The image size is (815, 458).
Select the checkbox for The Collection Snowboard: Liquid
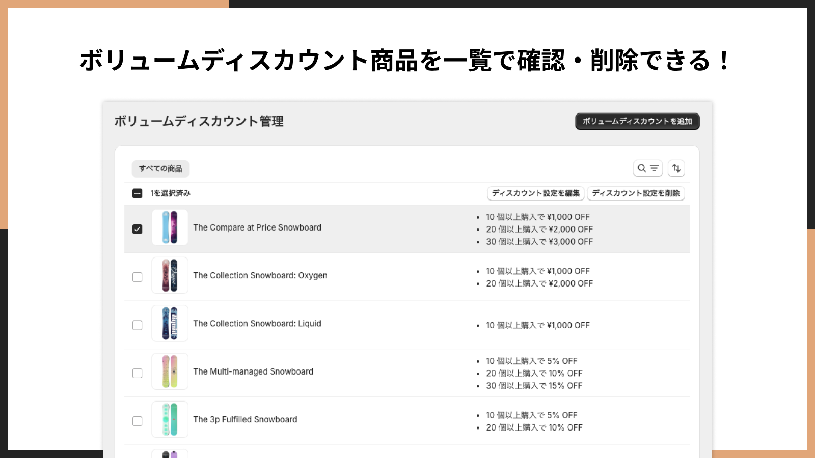coord(137,325)
